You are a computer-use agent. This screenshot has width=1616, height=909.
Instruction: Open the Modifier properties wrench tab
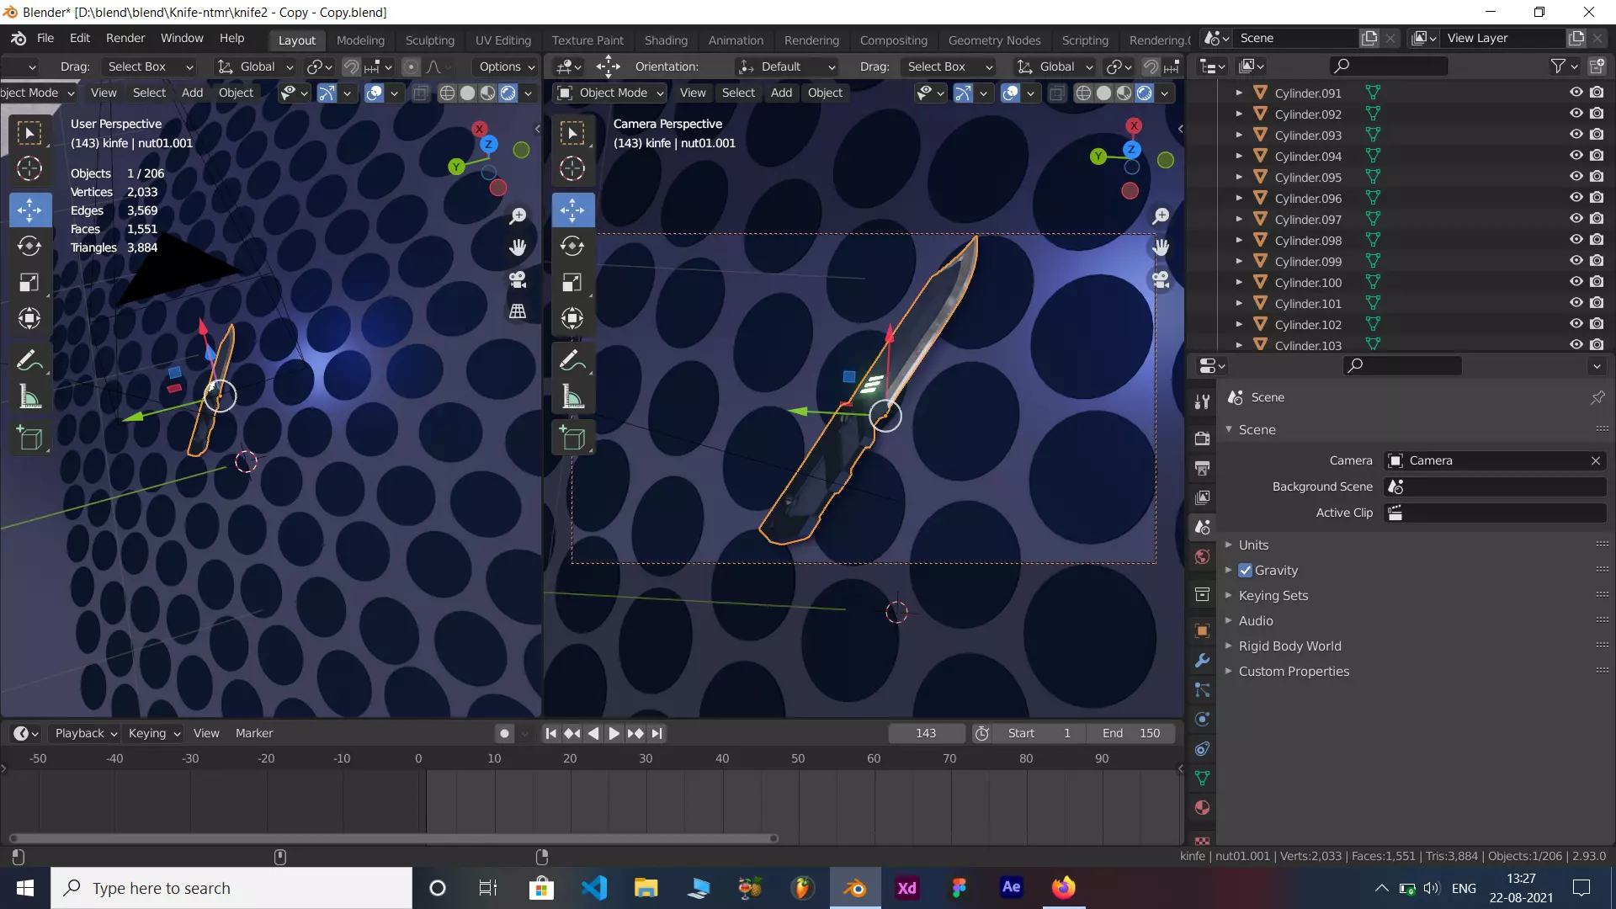click(1202, 661)
